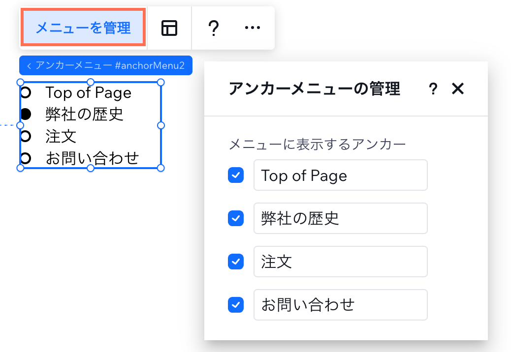Click the help icon in the アンカーメニューの管理 panel
This screenshot has height=352, width=511.
pyautogui.click(x=433, y=89)
